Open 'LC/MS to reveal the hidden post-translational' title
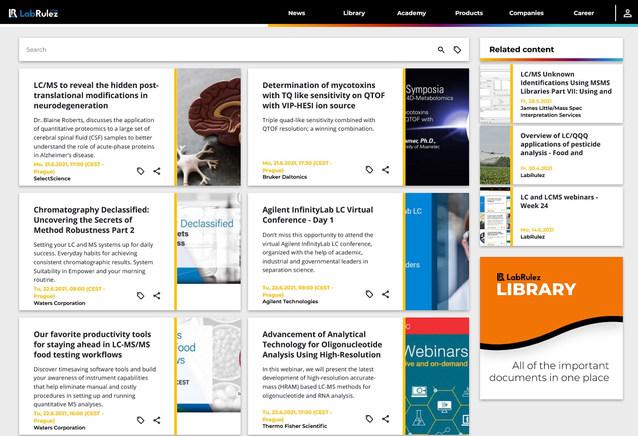 (x=96, y=96)
